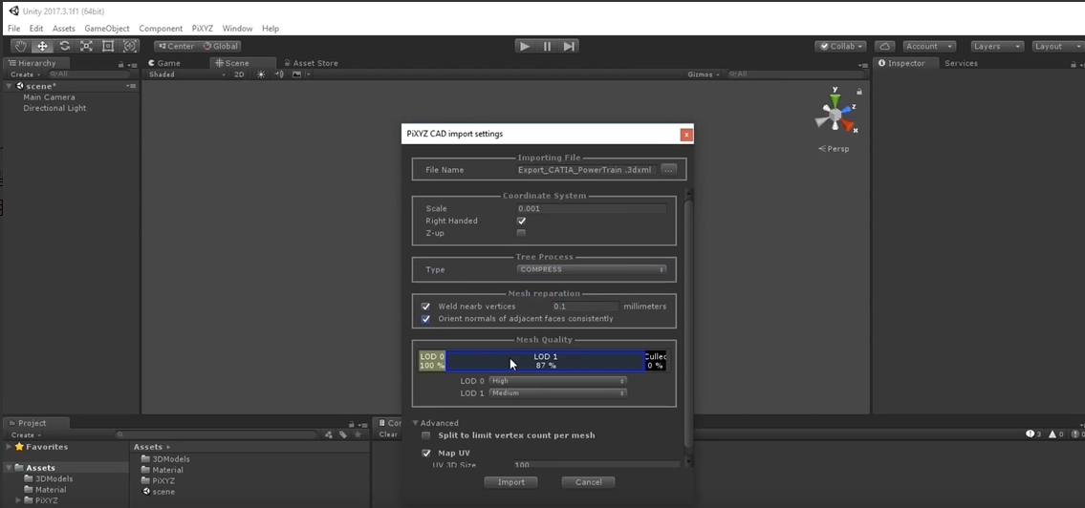Click the Step frame button
Viewport: 1085px width, 508px height.
tap(569, 46)
